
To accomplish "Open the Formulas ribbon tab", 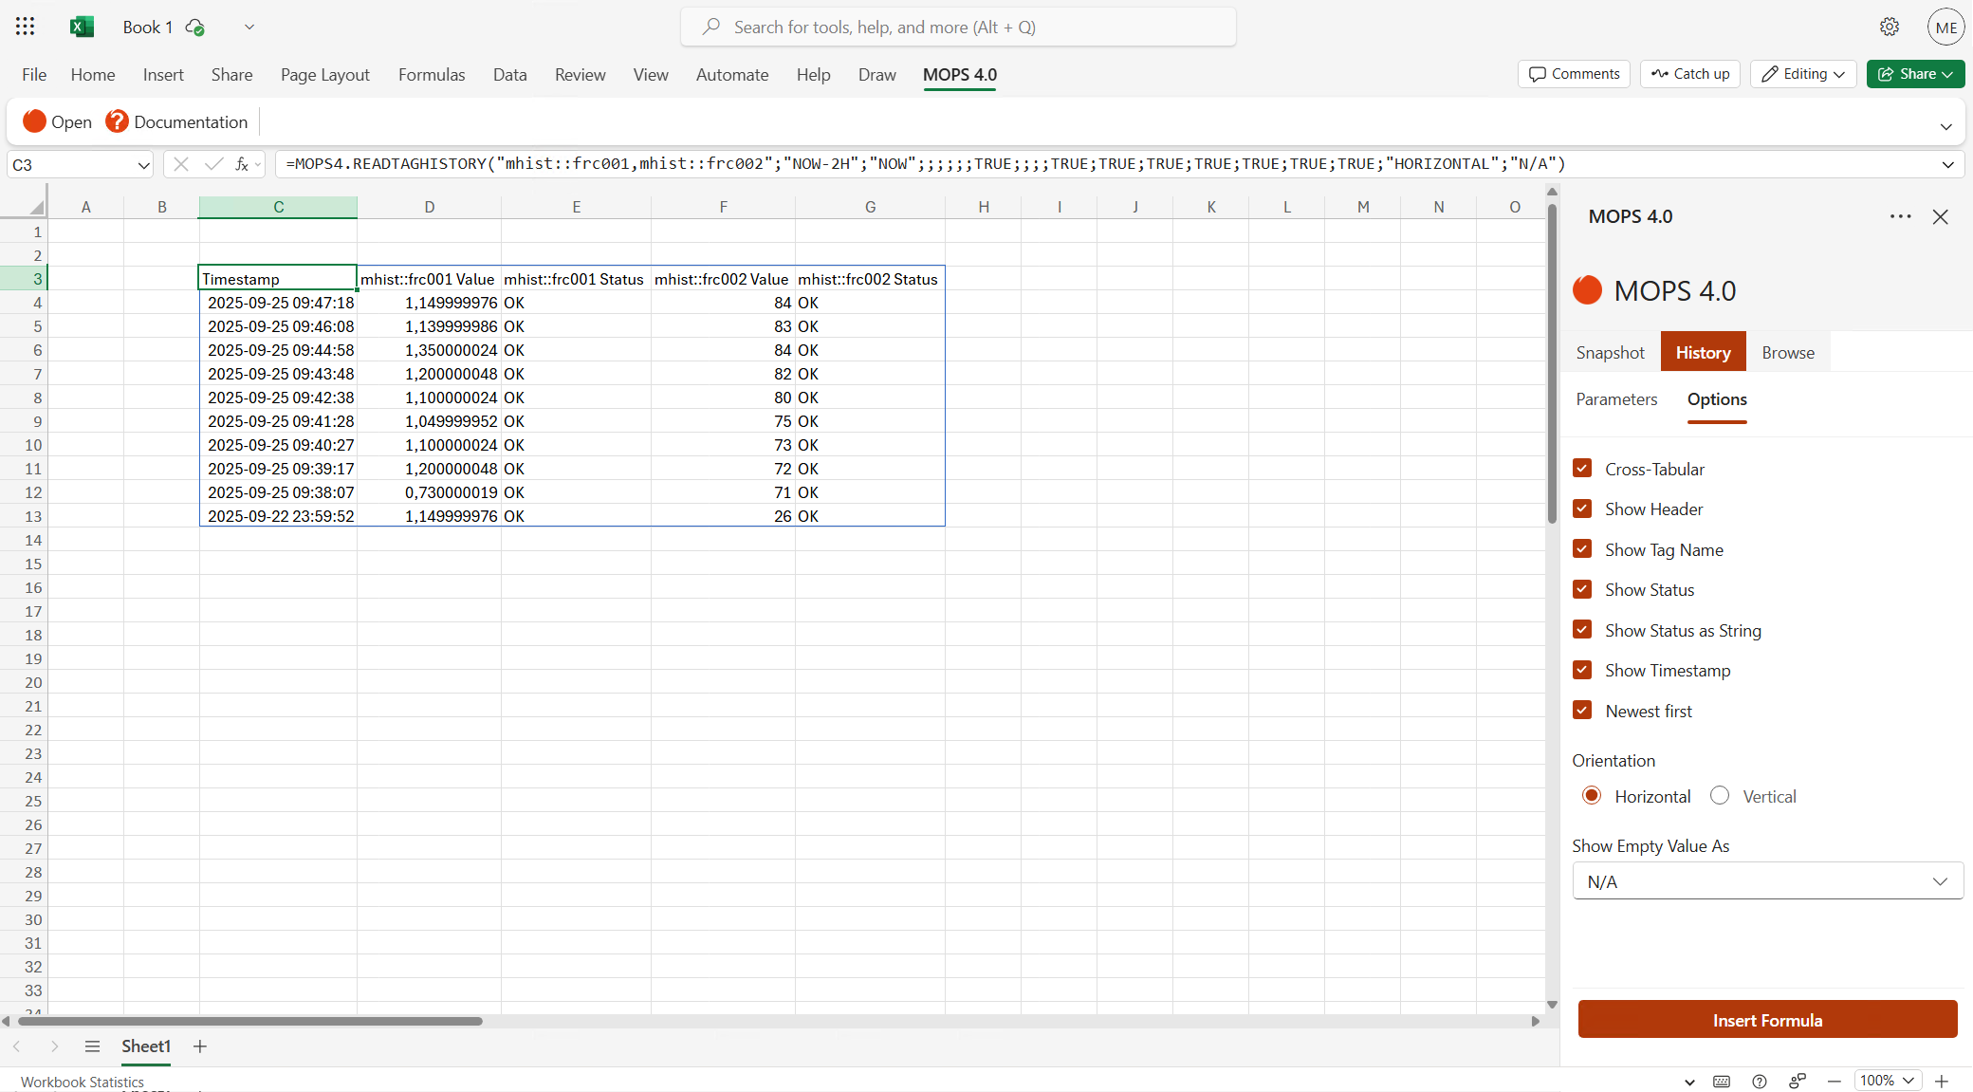I will click(432, 74).
